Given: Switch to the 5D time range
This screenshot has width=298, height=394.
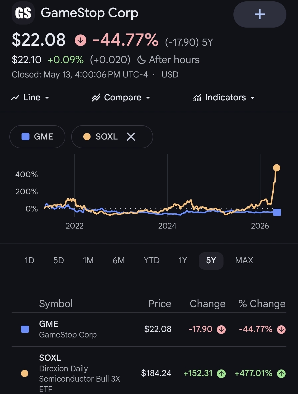Looking at the screenshot, I should pos(58,261).
